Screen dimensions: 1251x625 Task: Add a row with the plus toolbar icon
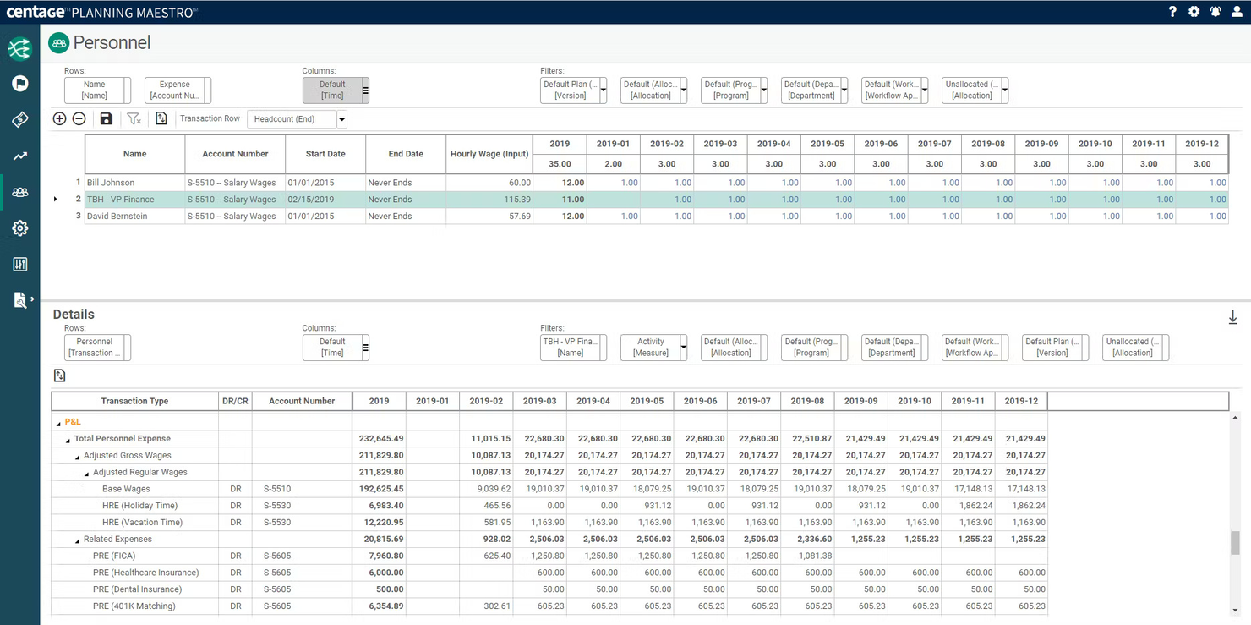tap(59, 118)
